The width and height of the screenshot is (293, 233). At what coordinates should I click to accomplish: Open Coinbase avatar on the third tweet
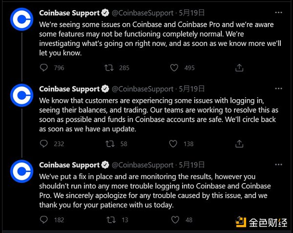tap(21, 172)
